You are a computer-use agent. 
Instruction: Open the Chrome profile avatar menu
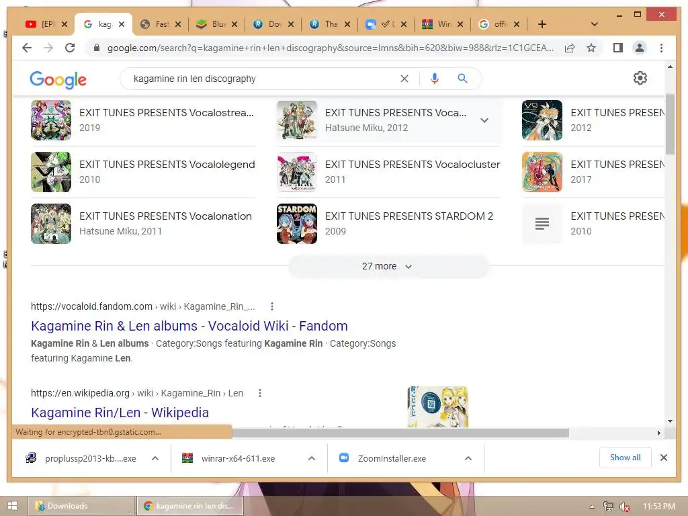tap(640, 48)
